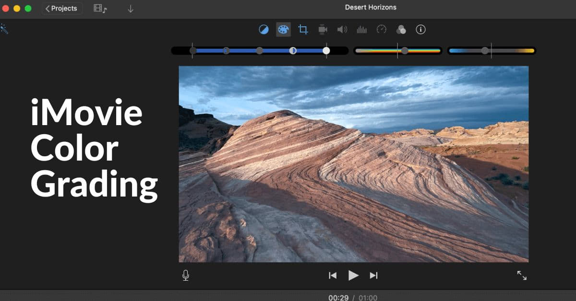Click the white highlights handle
The width and height of the screenshot is (576, 301).
(x=326, y=50)
